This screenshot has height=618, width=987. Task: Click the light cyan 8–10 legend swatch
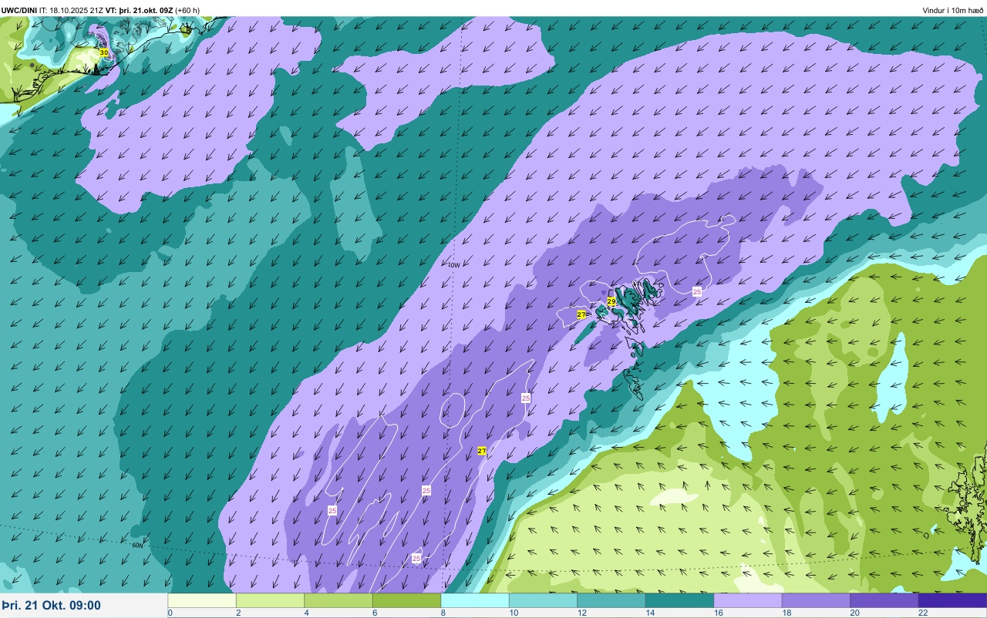(475, 600)
